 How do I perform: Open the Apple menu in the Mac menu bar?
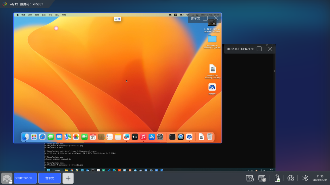pyautogui.click(x=18, y=15)
